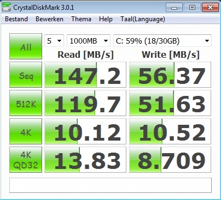
Task: Open the Help menu
Action: tap(106, 19)
